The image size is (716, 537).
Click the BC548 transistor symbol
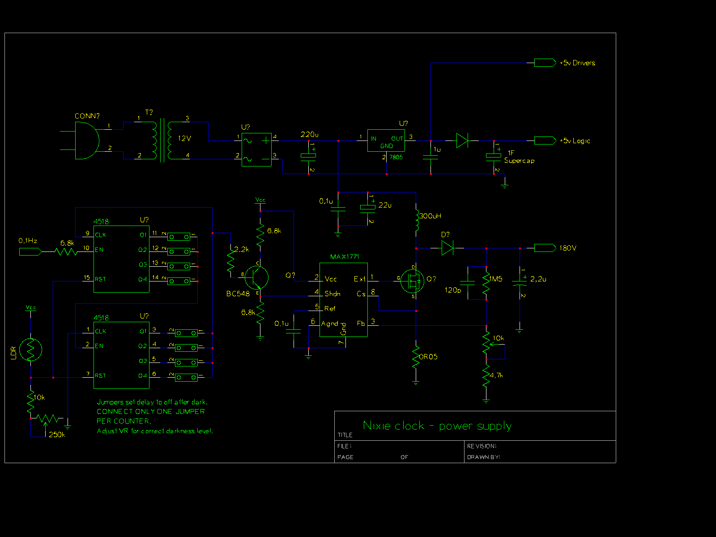pyautogui.click(x=257, y=277)
